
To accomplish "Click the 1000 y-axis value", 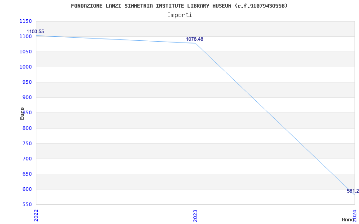I will pos(26,67).
